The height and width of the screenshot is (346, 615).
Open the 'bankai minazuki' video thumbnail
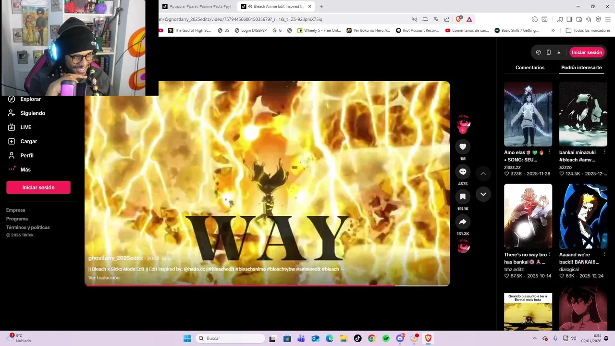pyautogui.click(x=583, y=114)
